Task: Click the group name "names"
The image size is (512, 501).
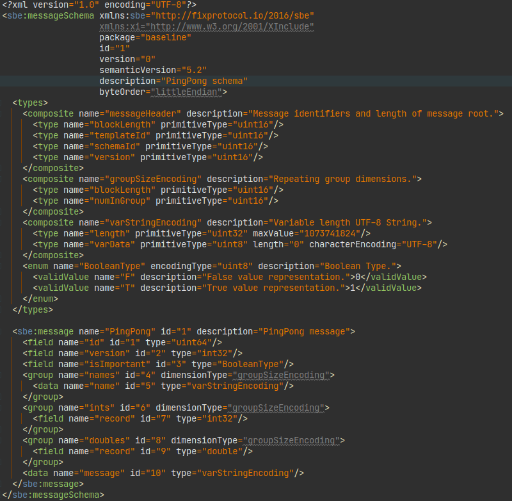Action: click(102, 375)
